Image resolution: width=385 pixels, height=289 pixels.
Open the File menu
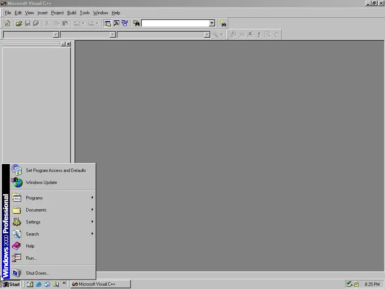(8, 13)
